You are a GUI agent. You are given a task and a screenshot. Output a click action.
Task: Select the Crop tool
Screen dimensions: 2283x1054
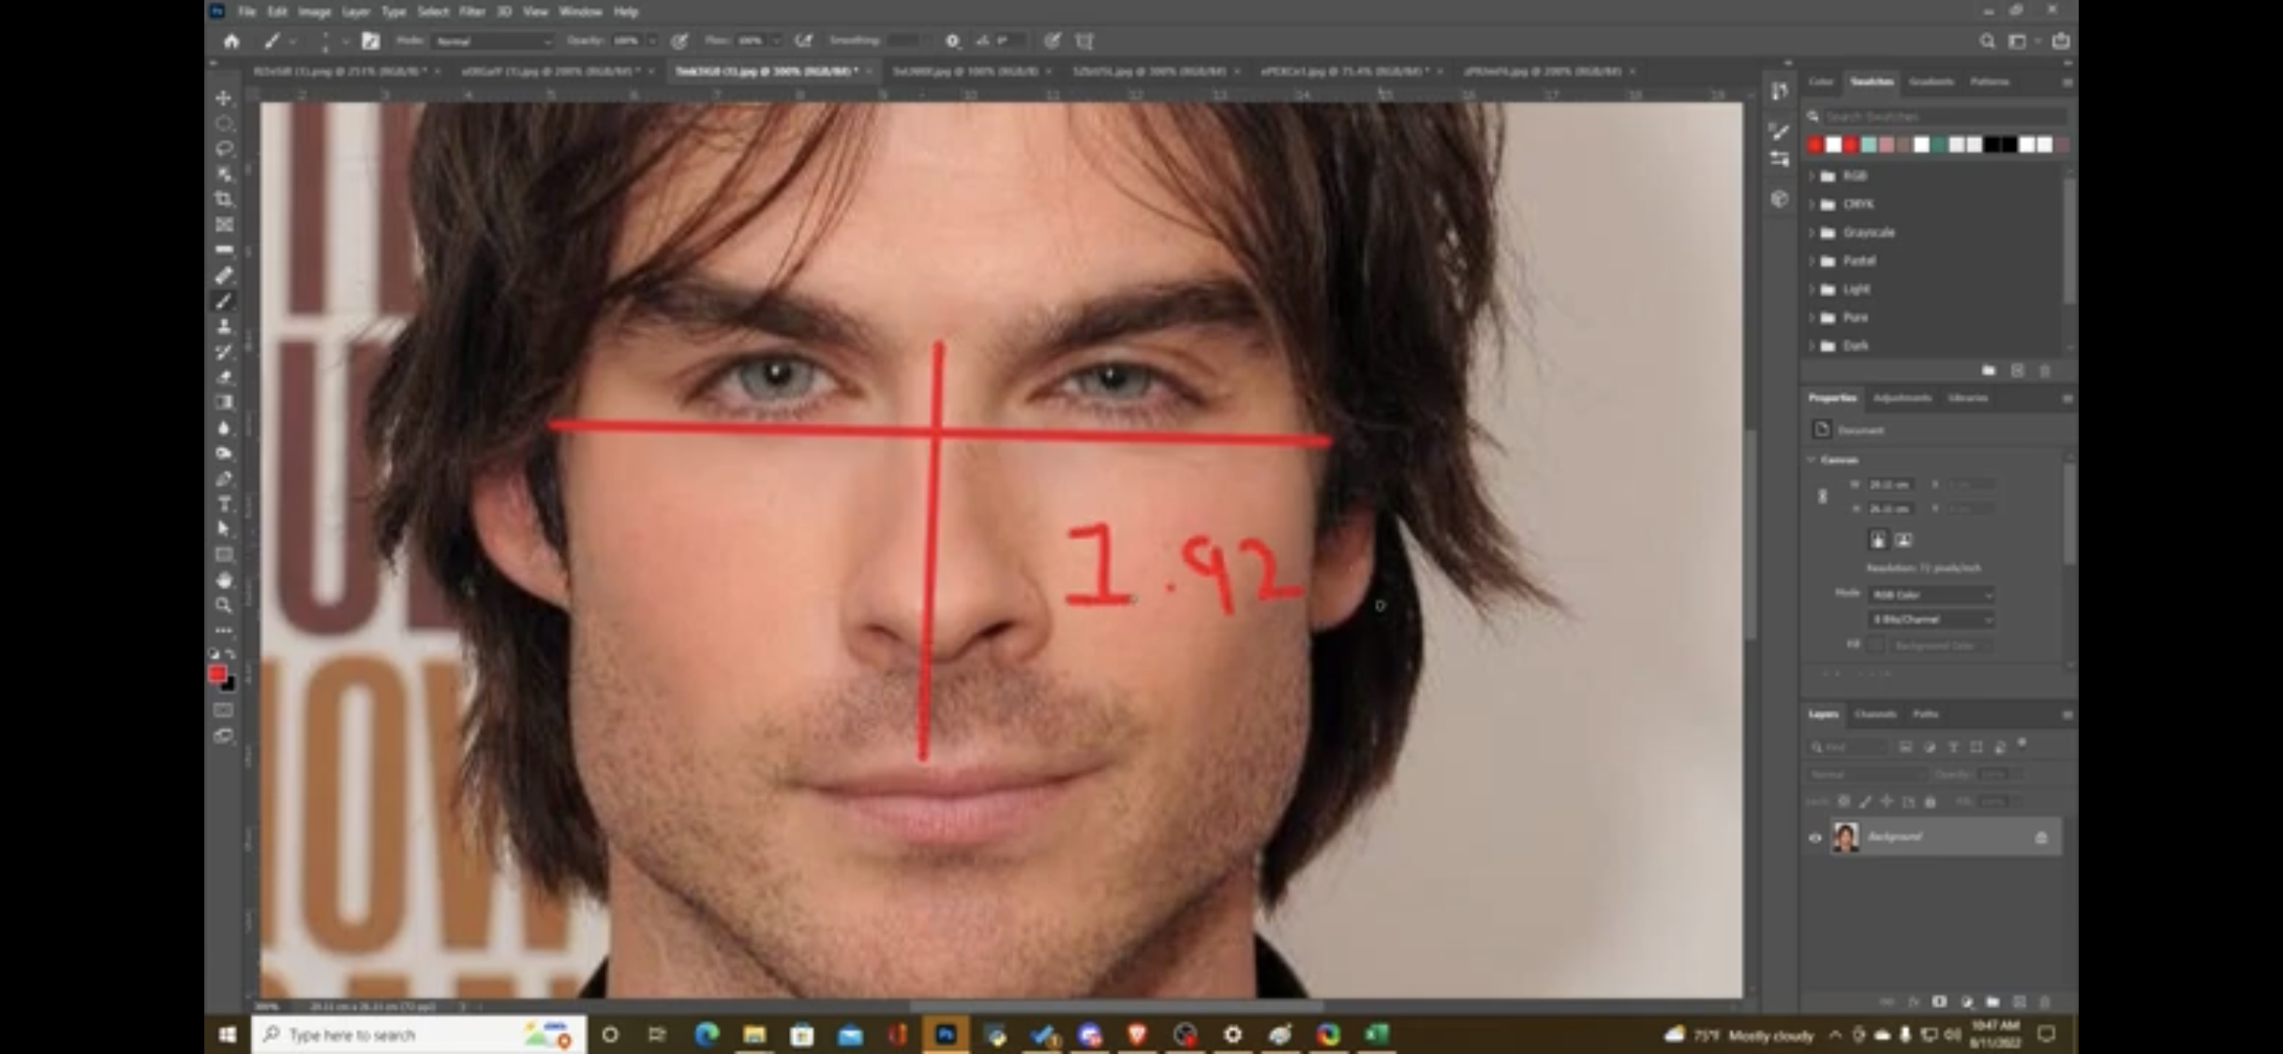pos(224,200)
